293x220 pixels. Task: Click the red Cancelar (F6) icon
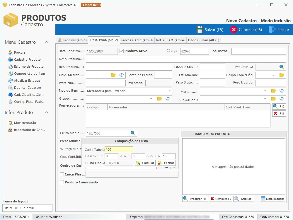234,30
